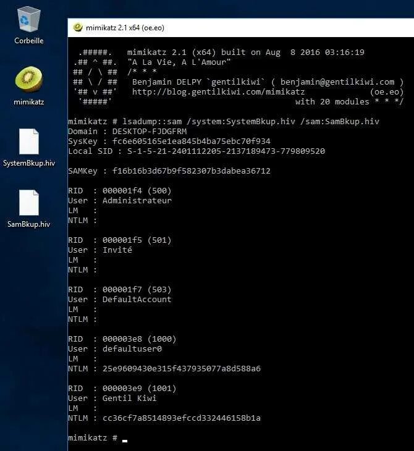Click the blog.gentilkiwi.com/mimikatz URL text

tap(218, 92)
